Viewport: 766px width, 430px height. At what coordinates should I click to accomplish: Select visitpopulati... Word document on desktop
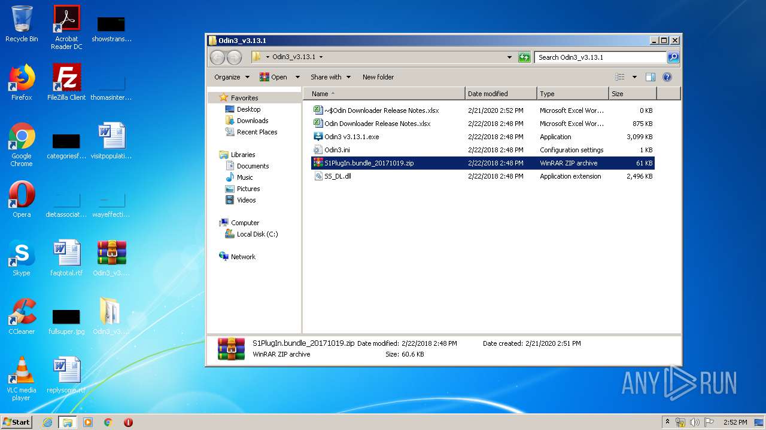point(111,141)
